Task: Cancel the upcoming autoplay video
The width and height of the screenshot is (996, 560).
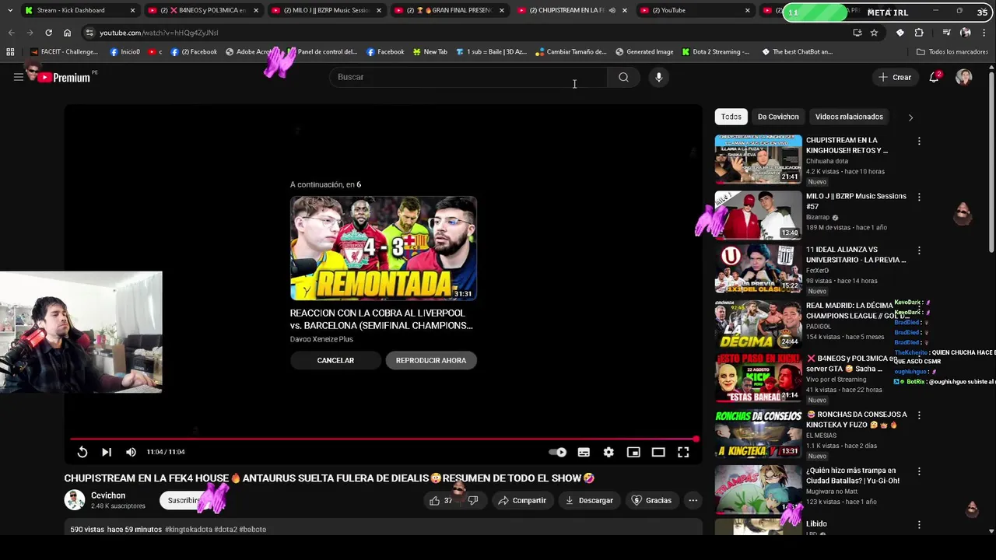Action: click(x=335, y=360)
